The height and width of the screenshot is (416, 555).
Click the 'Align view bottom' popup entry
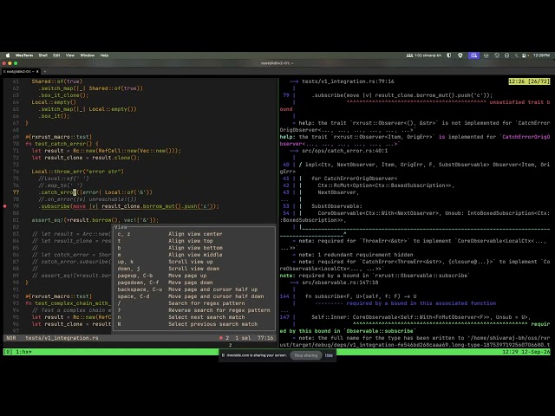click(195, 248)
